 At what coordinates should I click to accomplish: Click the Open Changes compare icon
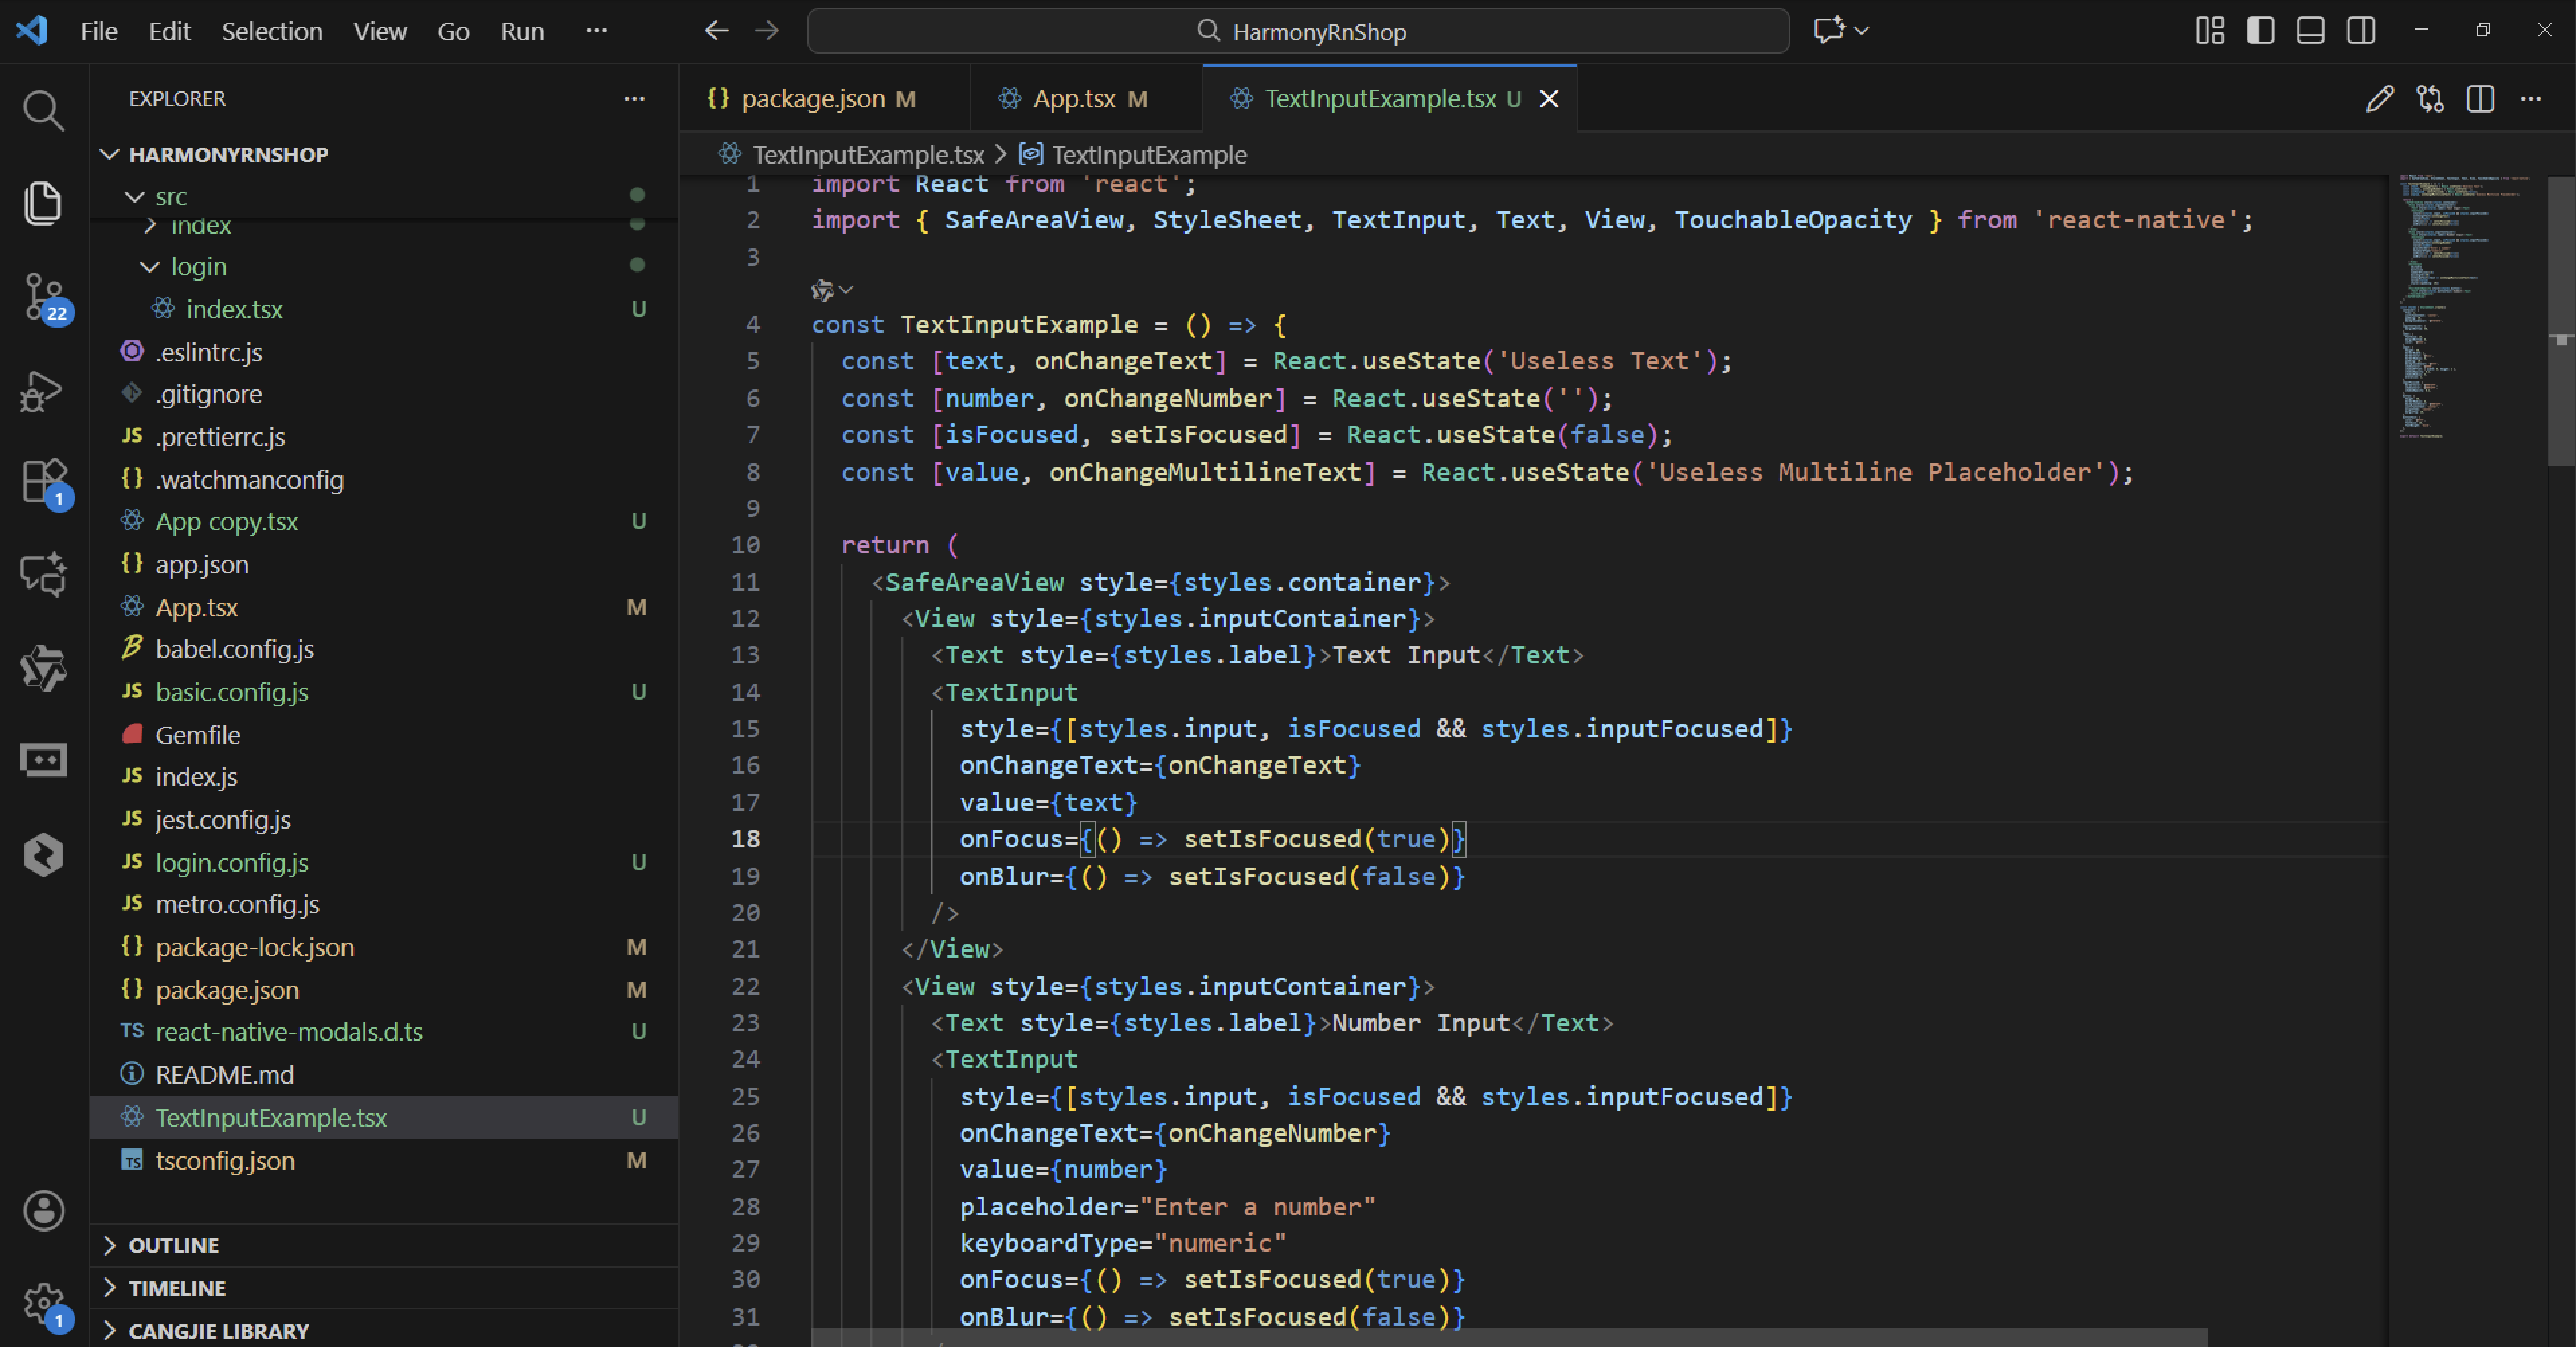pyautogui.click(x=2430, y=99)
